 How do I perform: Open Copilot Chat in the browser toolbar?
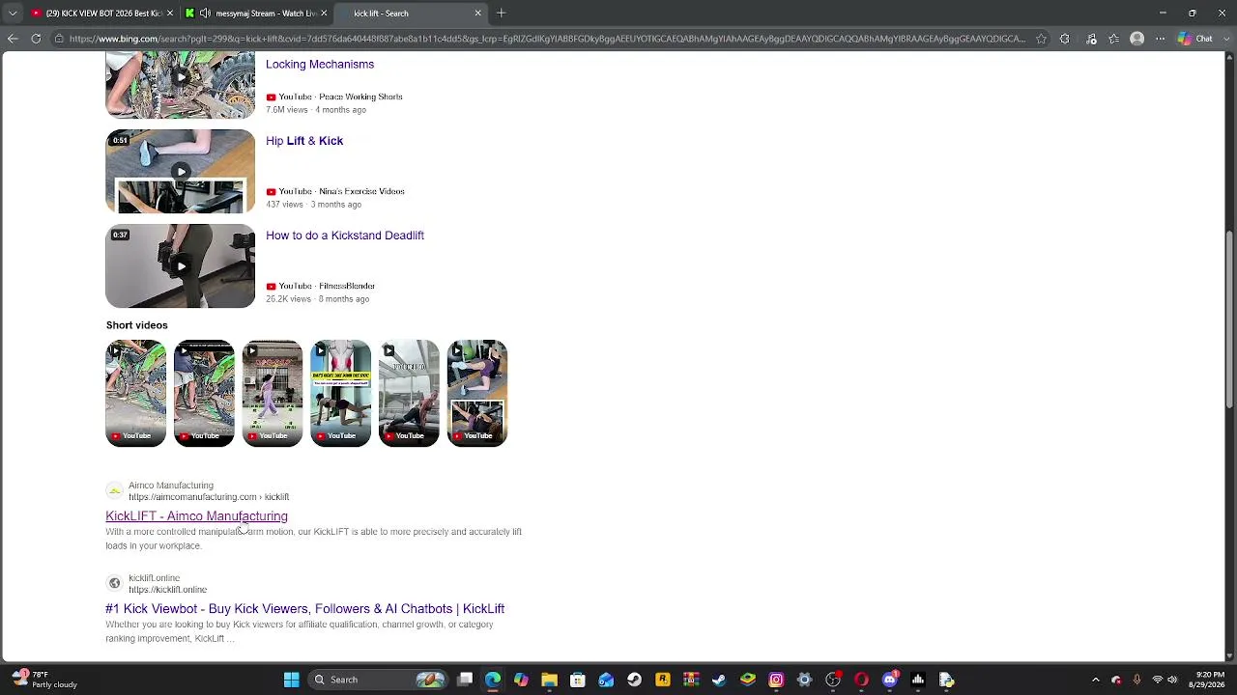point(1194,39)
